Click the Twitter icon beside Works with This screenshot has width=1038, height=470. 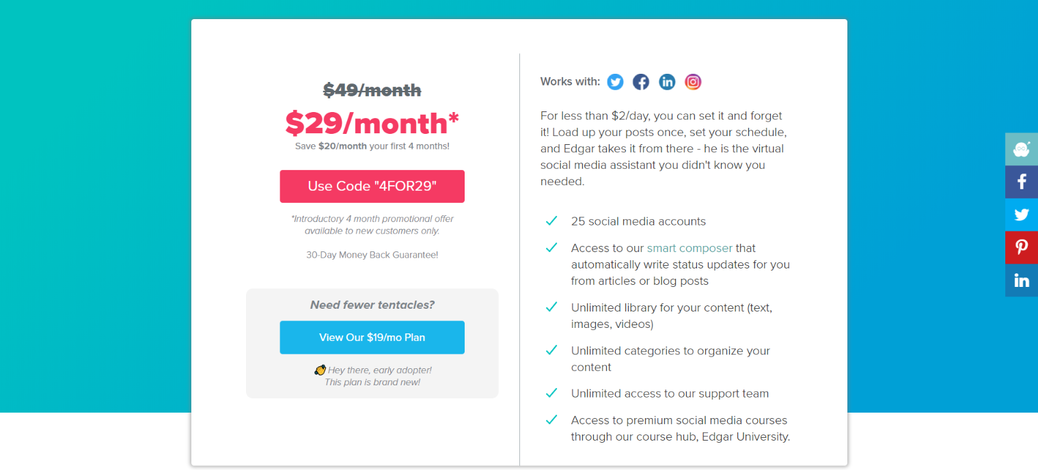(615, 82)
